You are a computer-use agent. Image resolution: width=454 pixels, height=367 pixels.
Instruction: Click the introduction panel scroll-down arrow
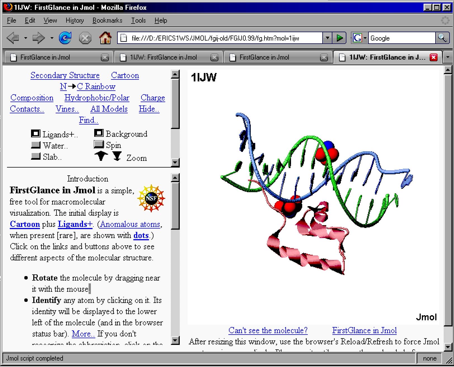pos(175,340)
